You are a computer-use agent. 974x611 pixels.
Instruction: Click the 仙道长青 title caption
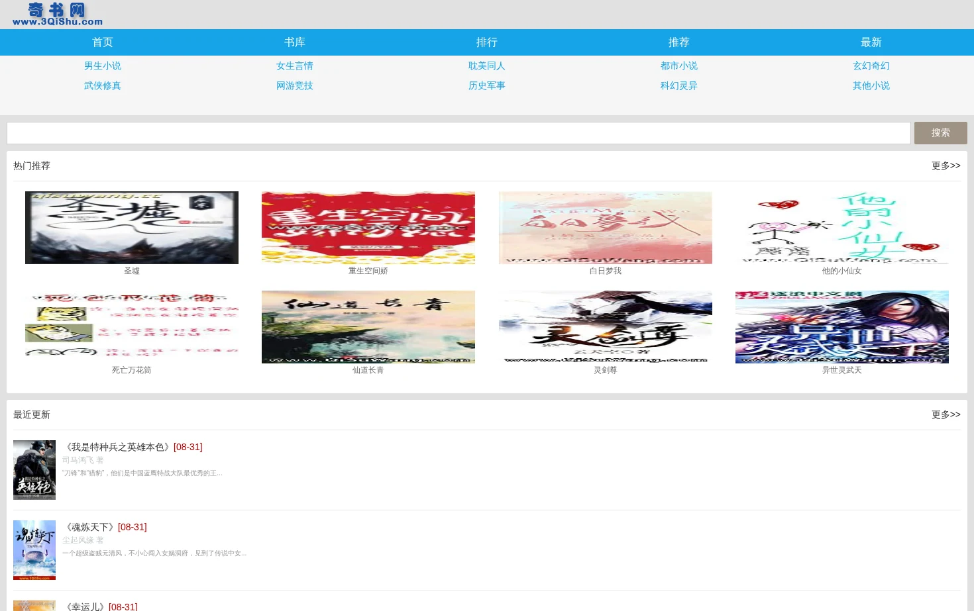coord(368,370)
